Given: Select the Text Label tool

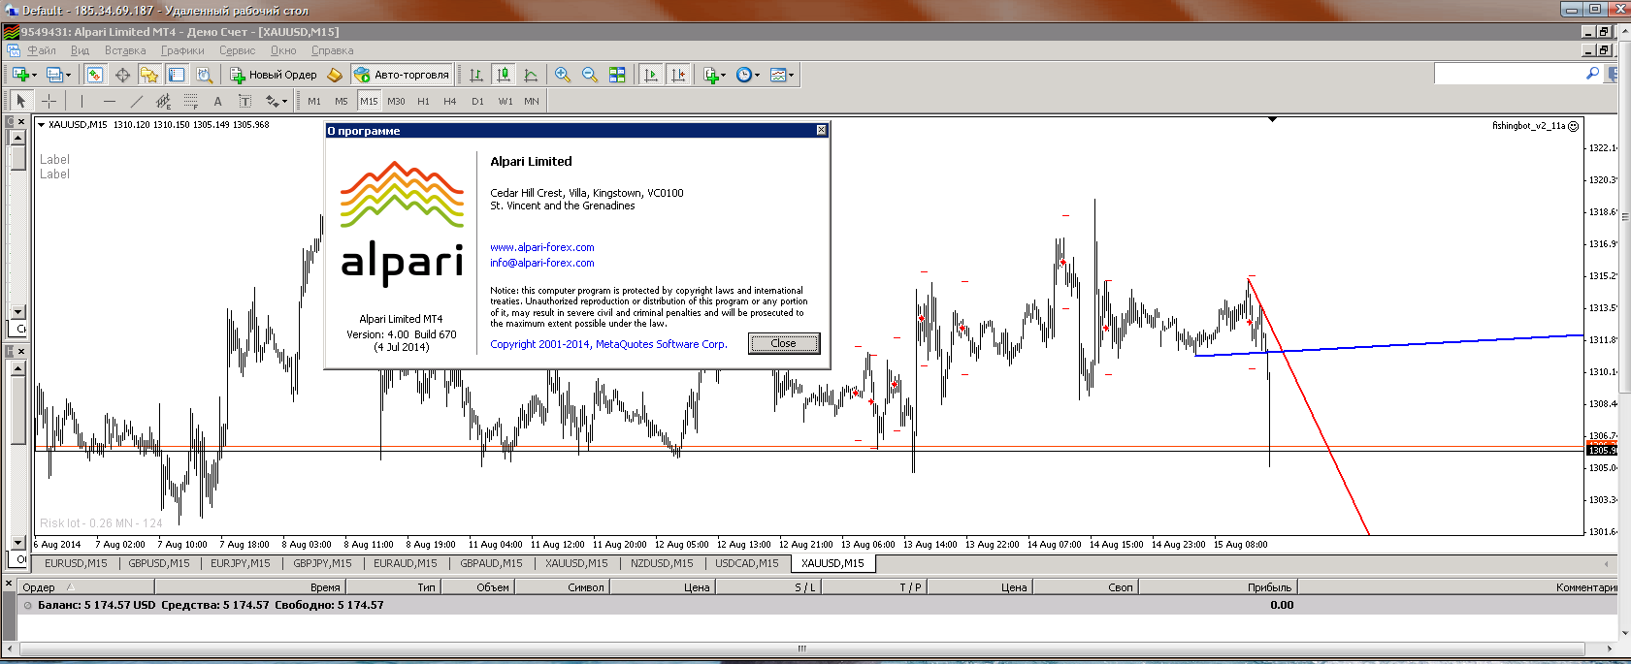Looking at the screenshot, I should pyautogui.click(x=245, y=101).
